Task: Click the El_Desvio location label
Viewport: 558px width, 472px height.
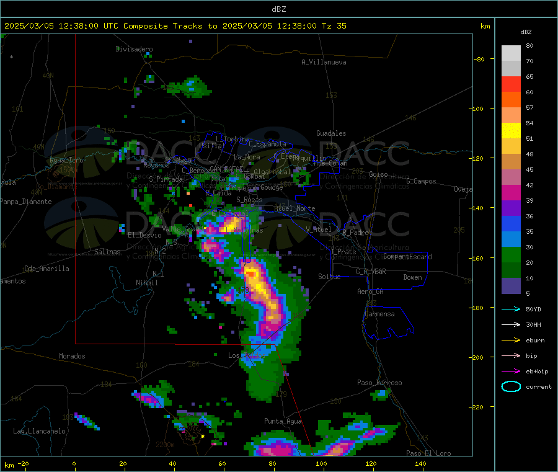Action: click(x=144, y=235)
